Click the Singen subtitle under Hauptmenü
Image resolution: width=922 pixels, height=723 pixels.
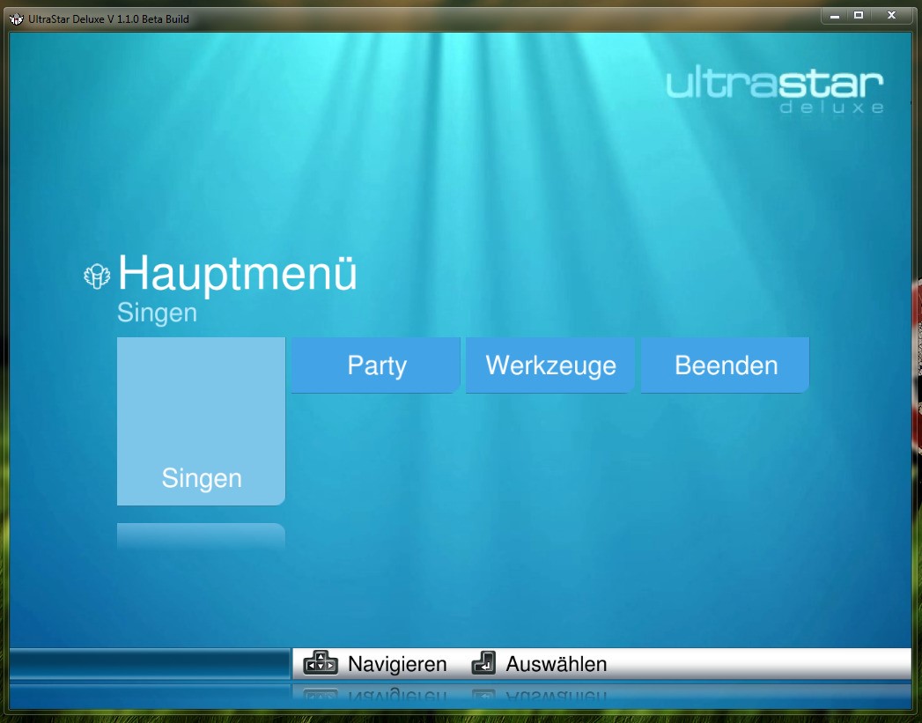tap(157, 312)
